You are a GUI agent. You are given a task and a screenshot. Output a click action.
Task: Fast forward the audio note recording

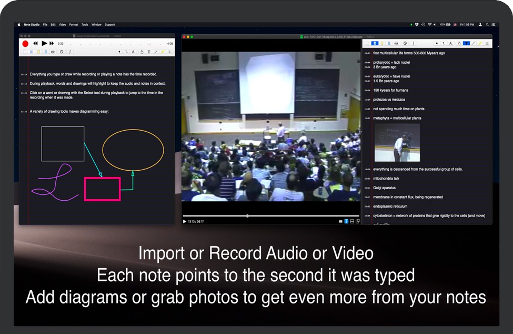[x=52, y=43]
